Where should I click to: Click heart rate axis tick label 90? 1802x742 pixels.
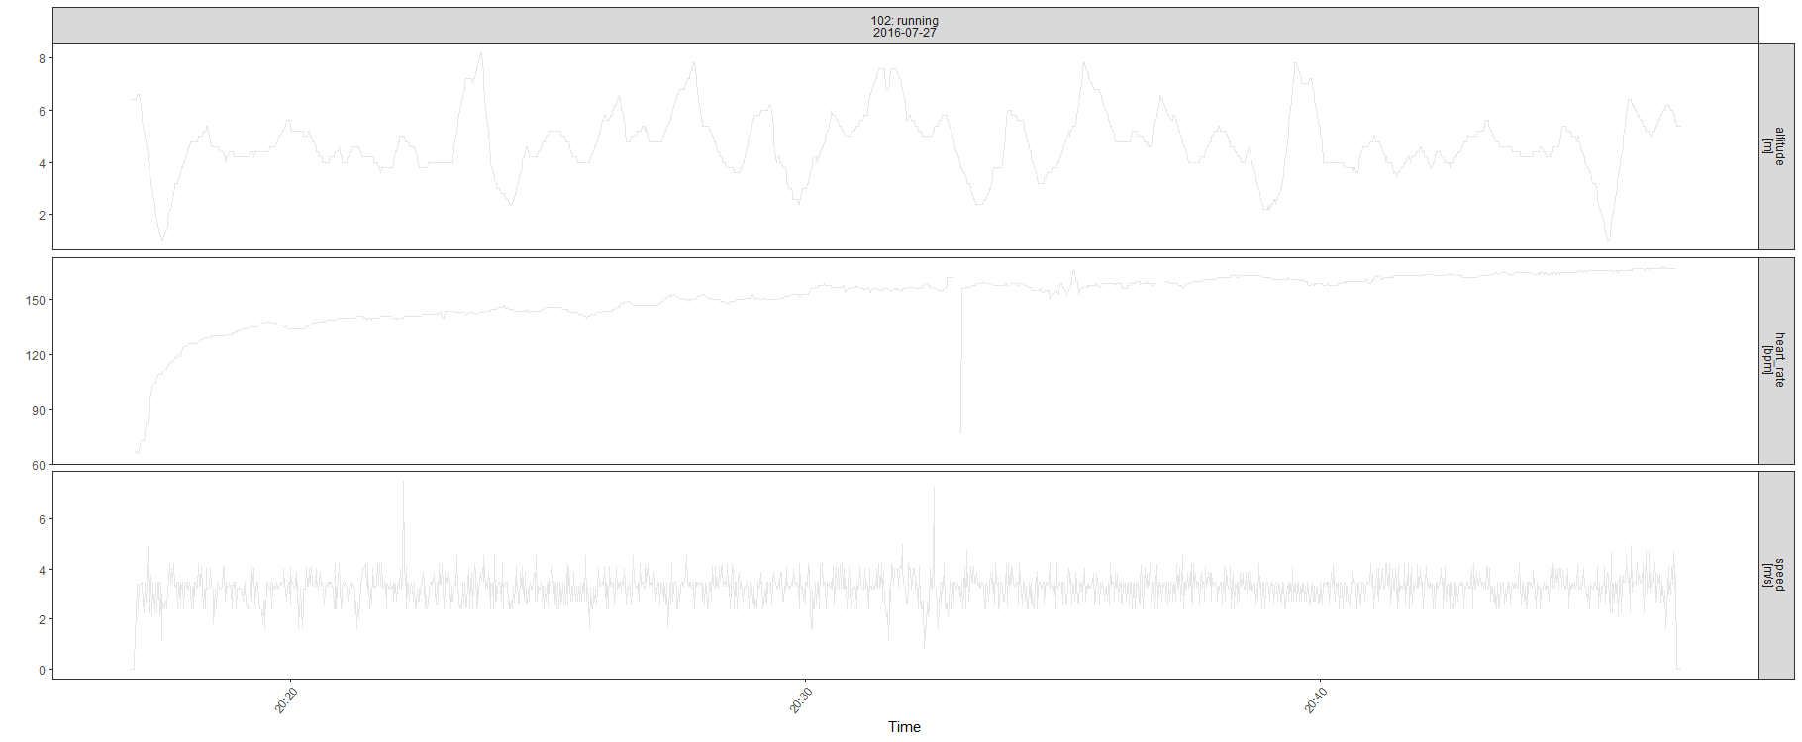click(x=39, y=410)
